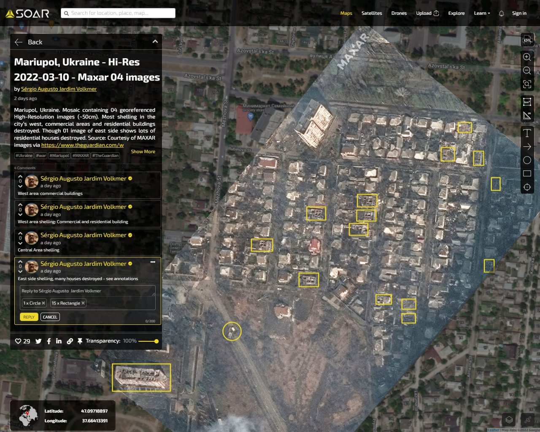540x432 pixels.
Task: Click the #MAXAR tag
Action: tap(81, 156)
